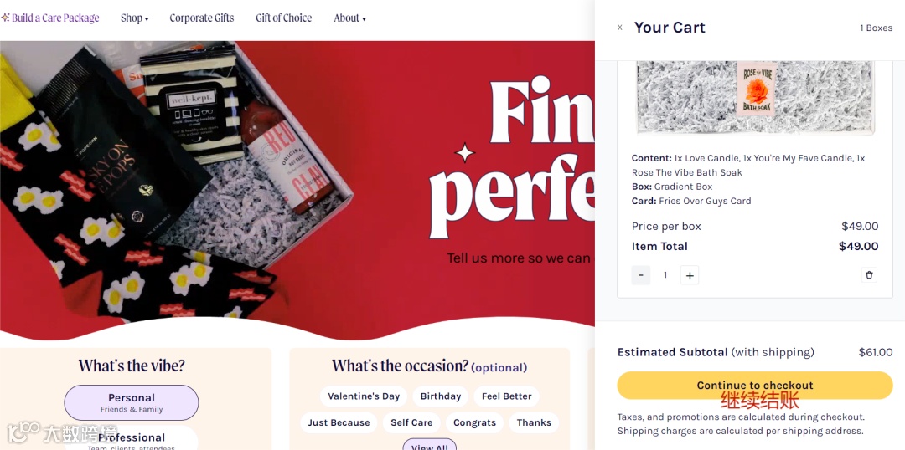This screenshot has width=905, height=450.
Task: Pick the Birthday occasion
Action: [x=441, y=396]
